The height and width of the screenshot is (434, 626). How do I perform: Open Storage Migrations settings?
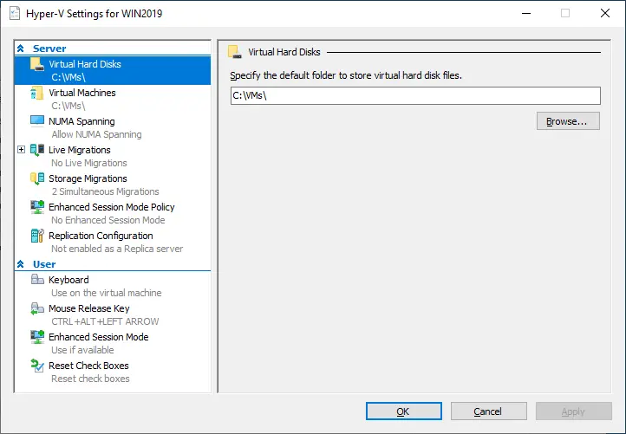click(x=113, y=185)
